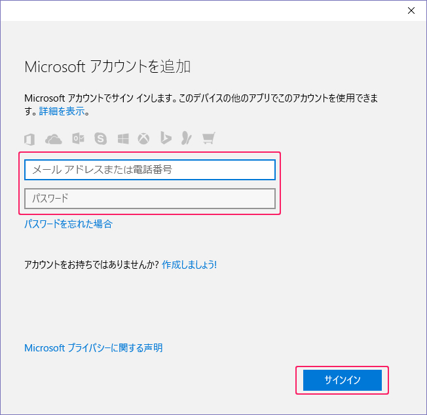Screen dimensions: 427x415
Task: Open the 詳細を表示 link
Action: (62, 111)
